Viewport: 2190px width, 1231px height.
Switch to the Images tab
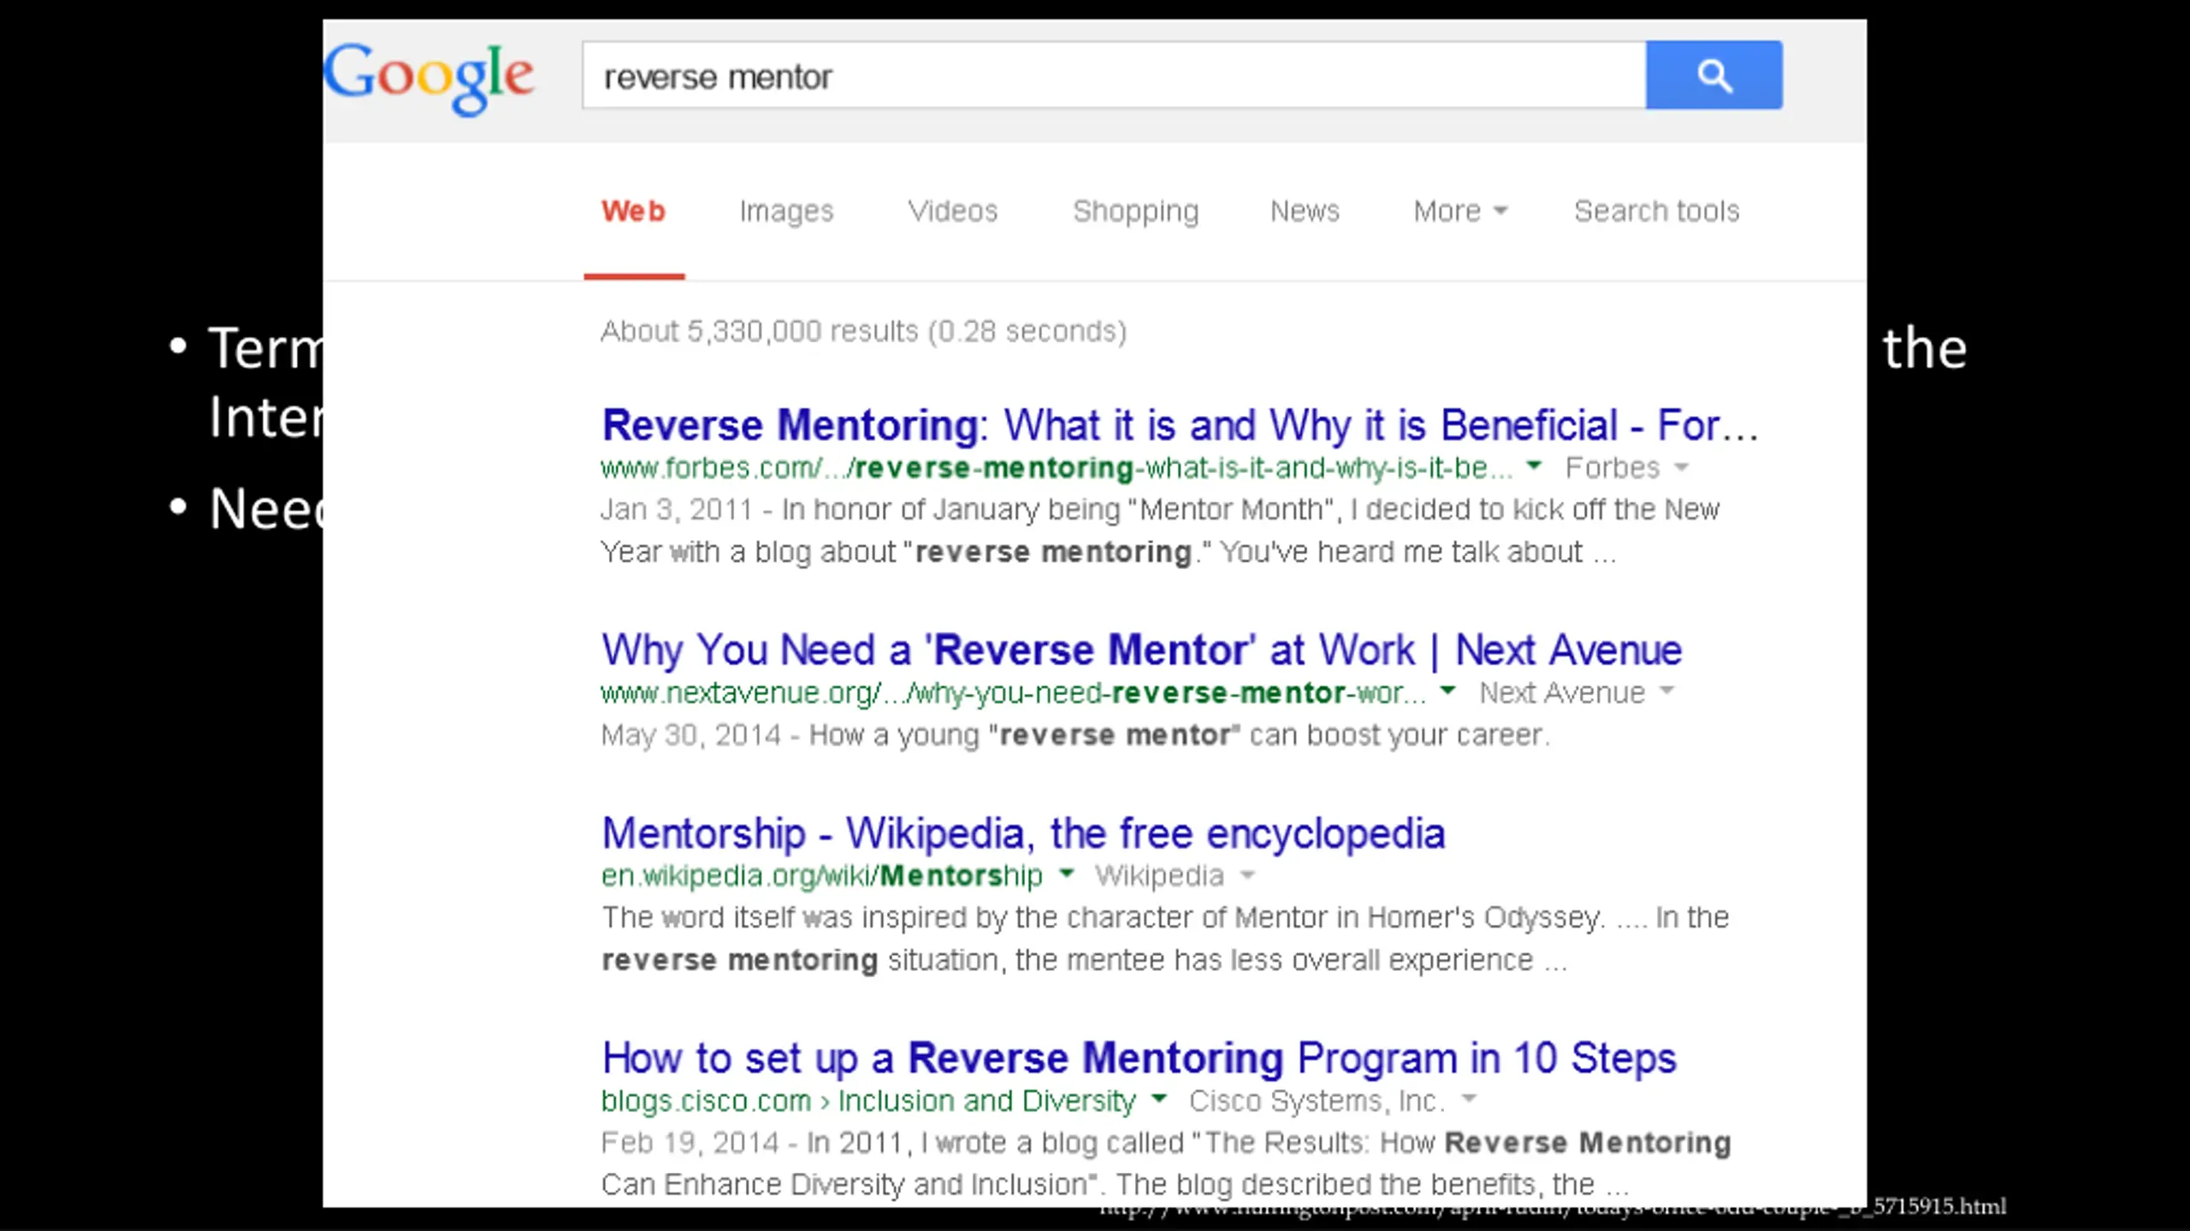coord(786,211)
